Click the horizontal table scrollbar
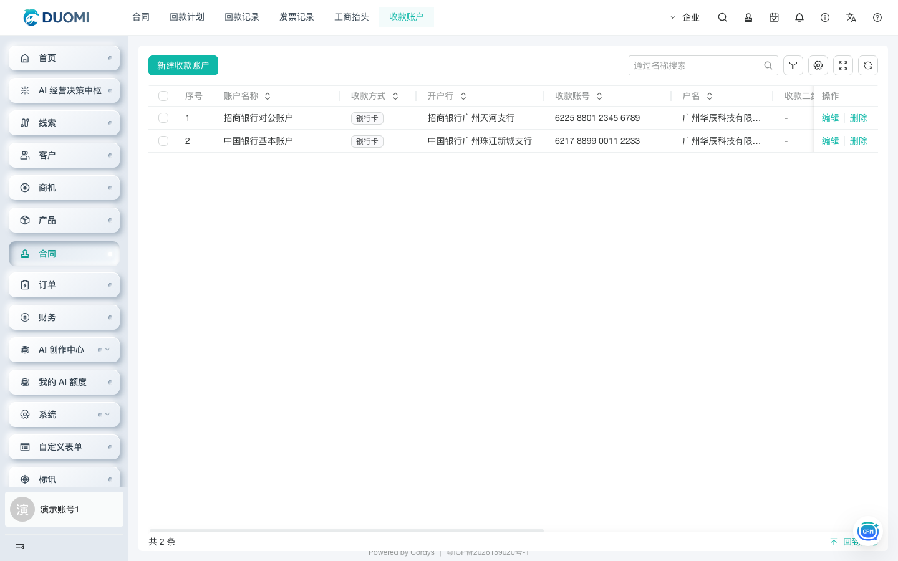898x561 pixels. coord(347,530)
